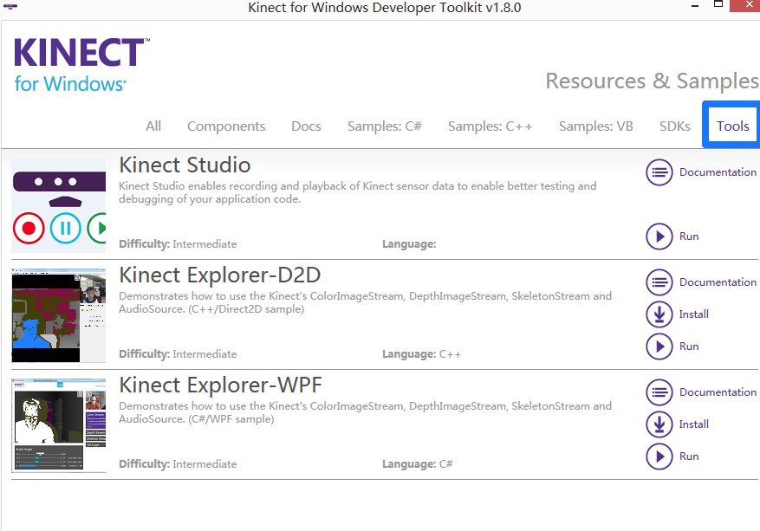The width and height of the screenshot is (760, 531).
Task: Click Install label for Kinect Explorer-WPF
Action: pos(693,424)
